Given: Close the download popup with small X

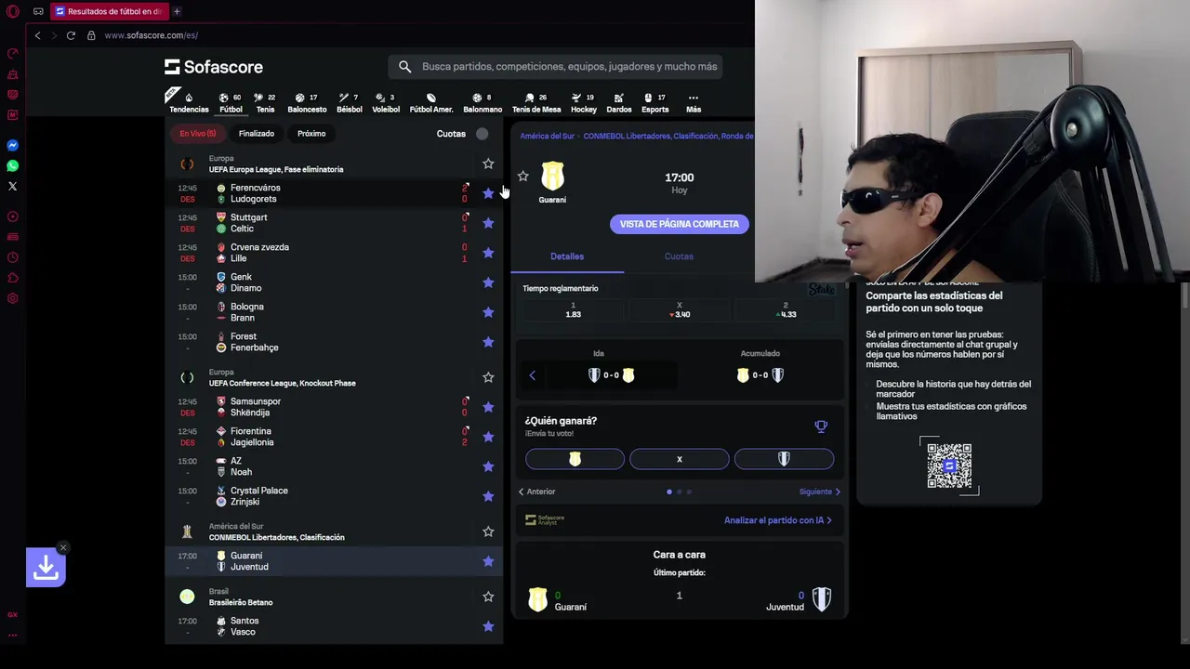Looking at the screenshot, I should coord(62,547).
